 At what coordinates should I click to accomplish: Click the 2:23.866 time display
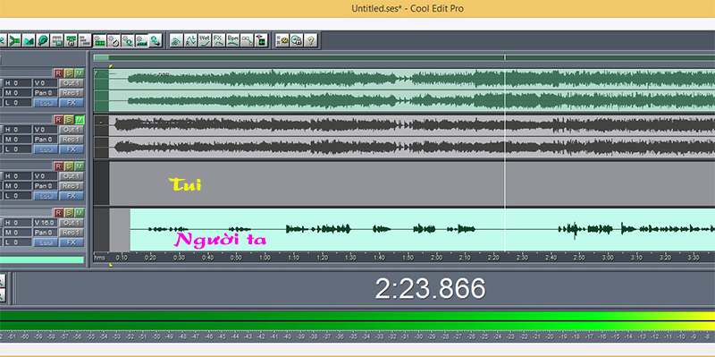pos(430,288)
